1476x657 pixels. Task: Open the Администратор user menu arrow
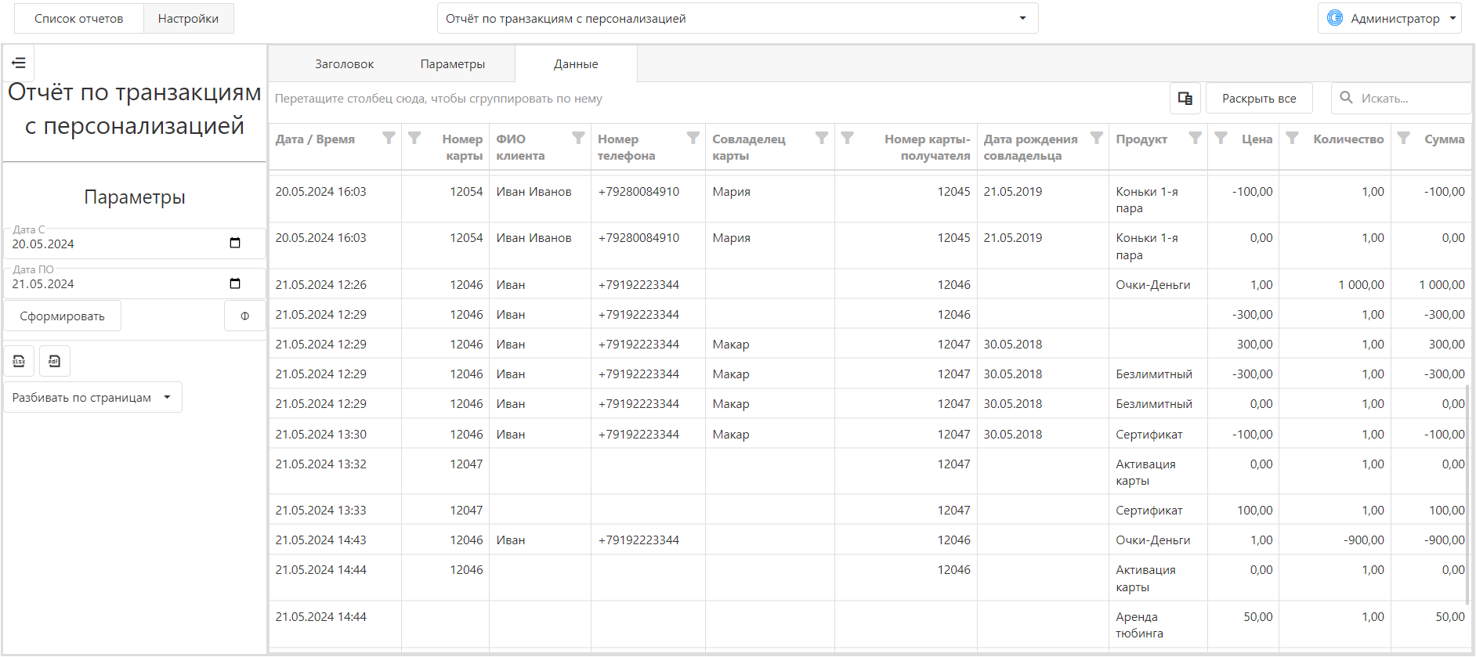1452,18
